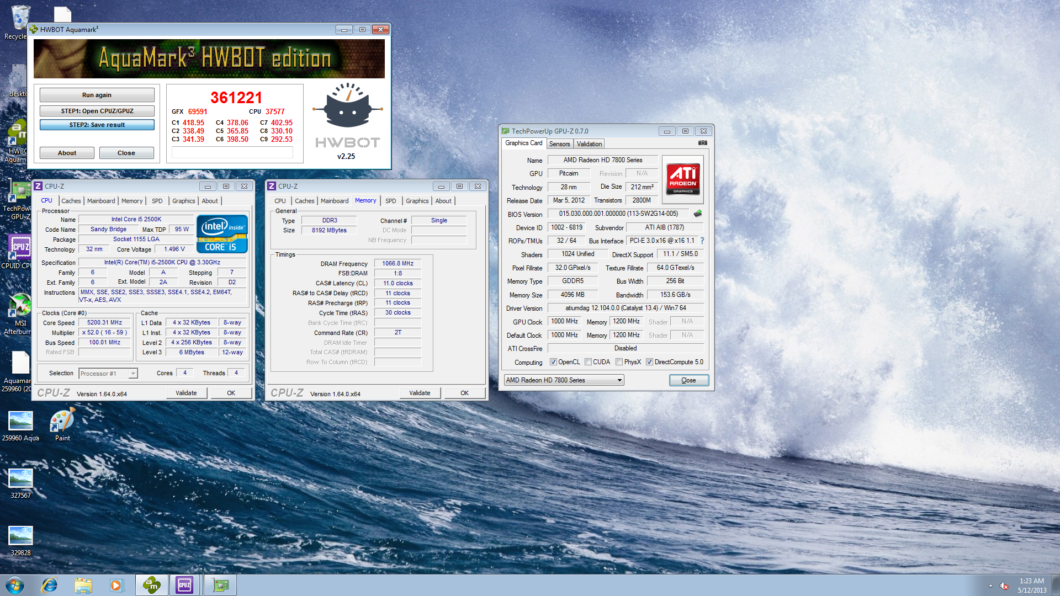Click the Bus Interface question mark icon

(702, 241)
